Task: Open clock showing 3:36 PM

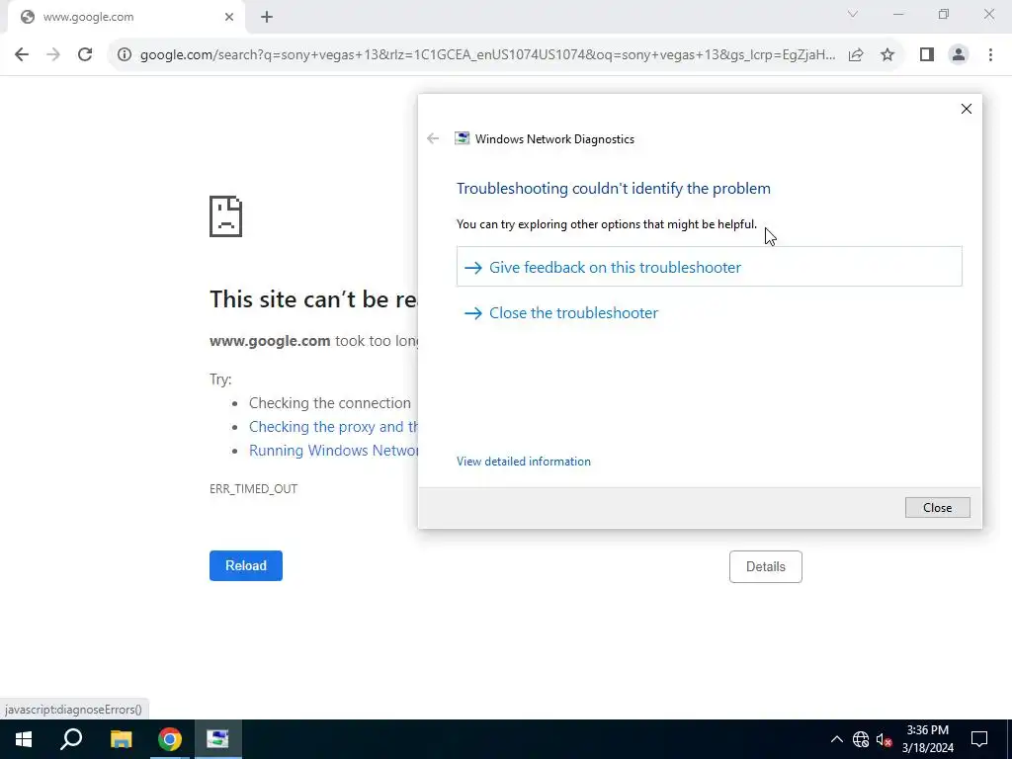Action: click(927, 739)
